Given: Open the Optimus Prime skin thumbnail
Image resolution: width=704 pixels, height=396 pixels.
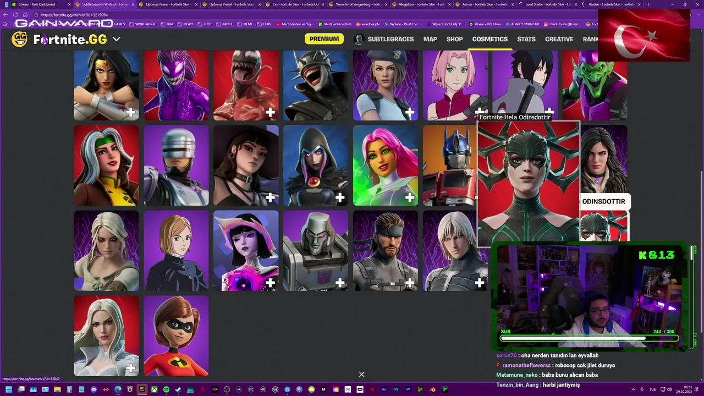Looking at the screenshot, I should (x=449, y=166).
